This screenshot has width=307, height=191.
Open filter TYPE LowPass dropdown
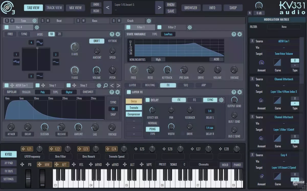pyautogui.click(x=168, y=34)
